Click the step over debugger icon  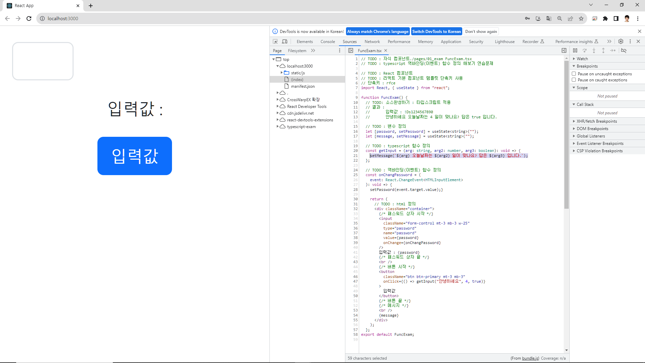click(585, 50)
